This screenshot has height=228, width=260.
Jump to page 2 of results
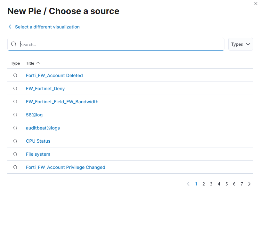204,184
